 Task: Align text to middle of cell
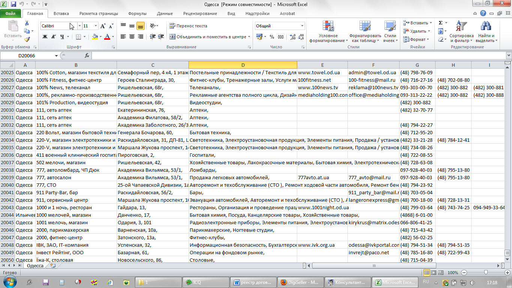point(132,26)
